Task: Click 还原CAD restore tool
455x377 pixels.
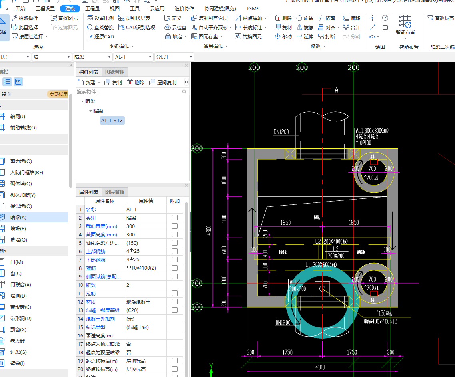Action: (x=100, y=36)
